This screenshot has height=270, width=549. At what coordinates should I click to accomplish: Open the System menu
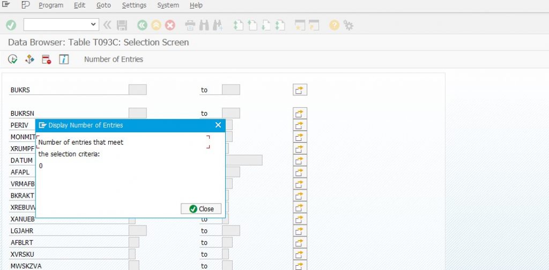pos(168,5)
